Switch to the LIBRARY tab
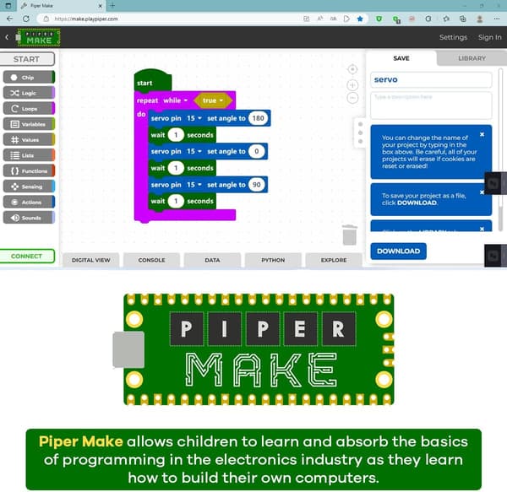 tap(472, 58)
